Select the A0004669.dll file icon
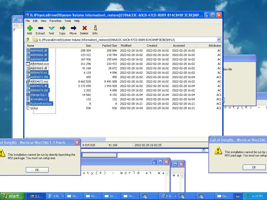Viewport: 267px width, 200px height. point(28,68)
